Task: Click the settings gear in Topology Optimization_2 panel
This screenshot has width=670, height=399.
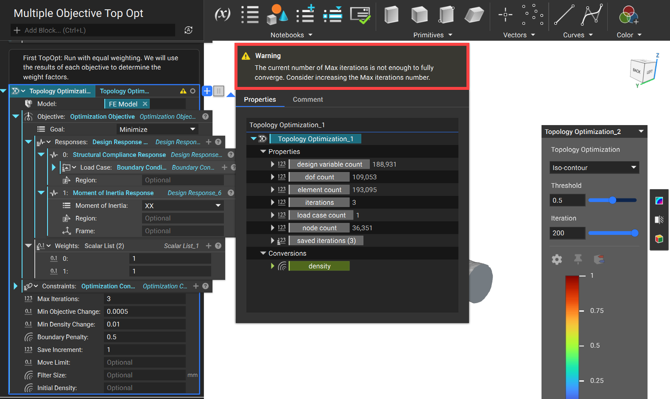Action: [x=557, y=259]
